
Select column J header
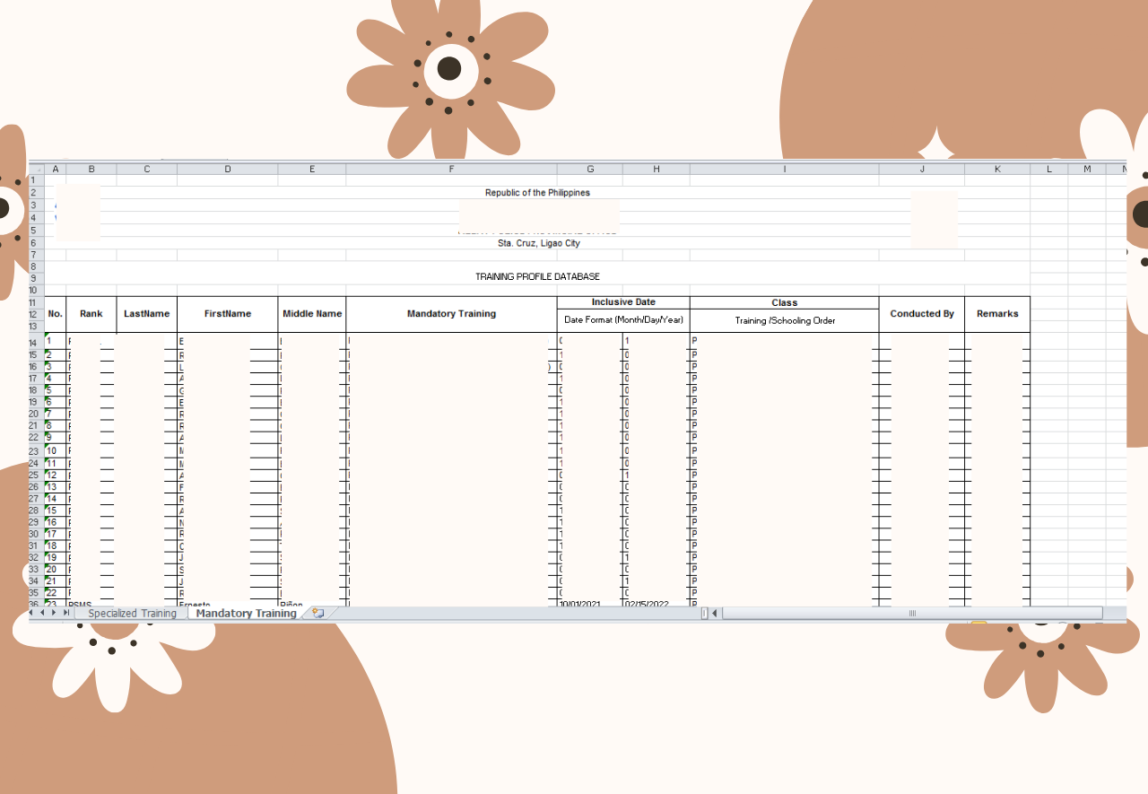pos(922,169)
